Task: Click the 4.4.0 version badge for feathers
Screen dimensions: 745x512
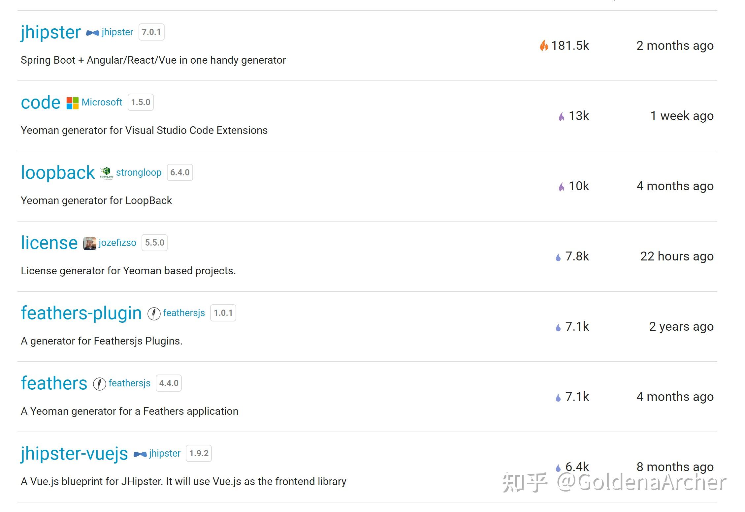Action: coord(169,383)
